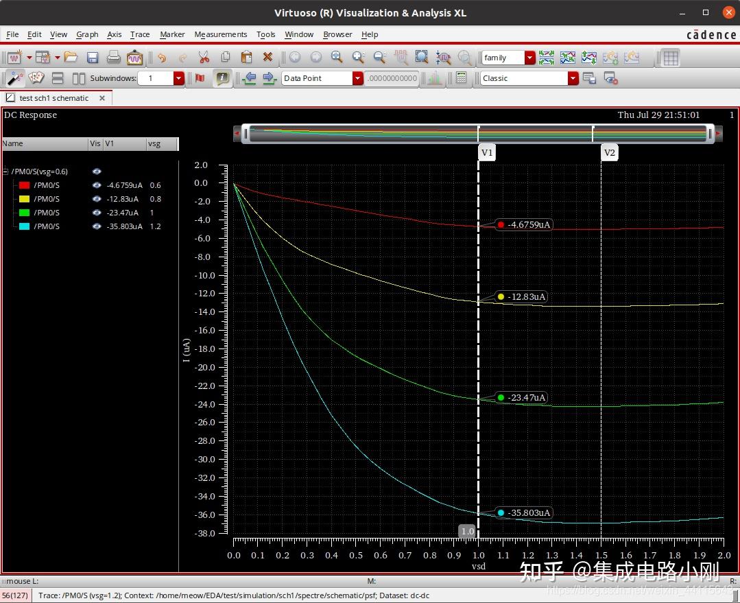Click the V2 vertical marker label

point(609,152)
